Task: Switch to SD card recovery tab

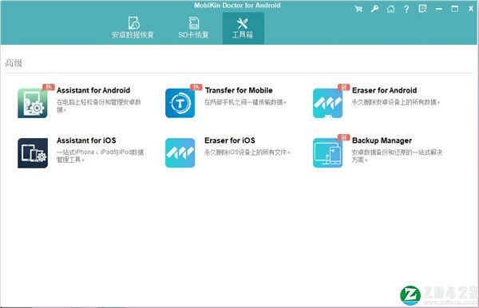Action: 193,27
